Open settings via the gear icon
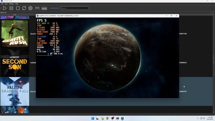The image size is (215, 121). [31, 8]
